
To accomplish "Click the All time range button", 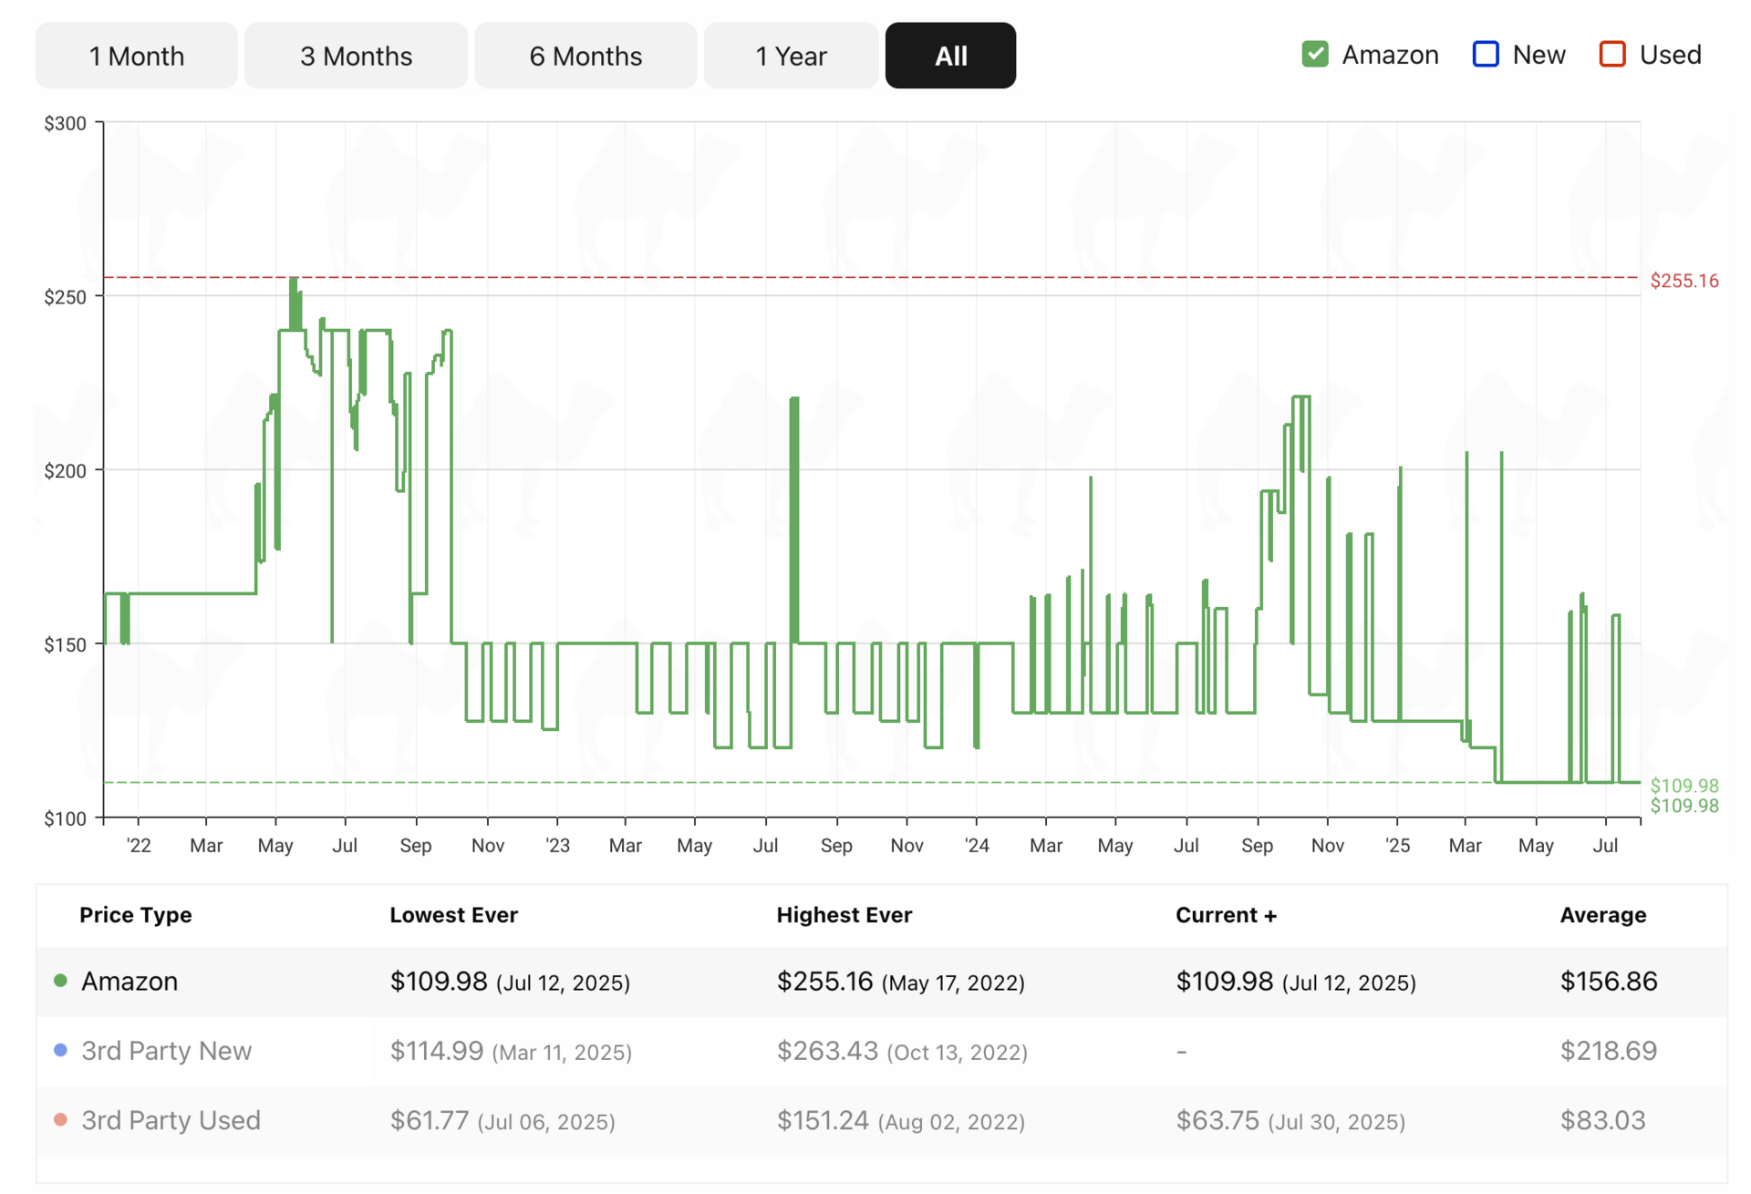I will (x=950, y=57).
